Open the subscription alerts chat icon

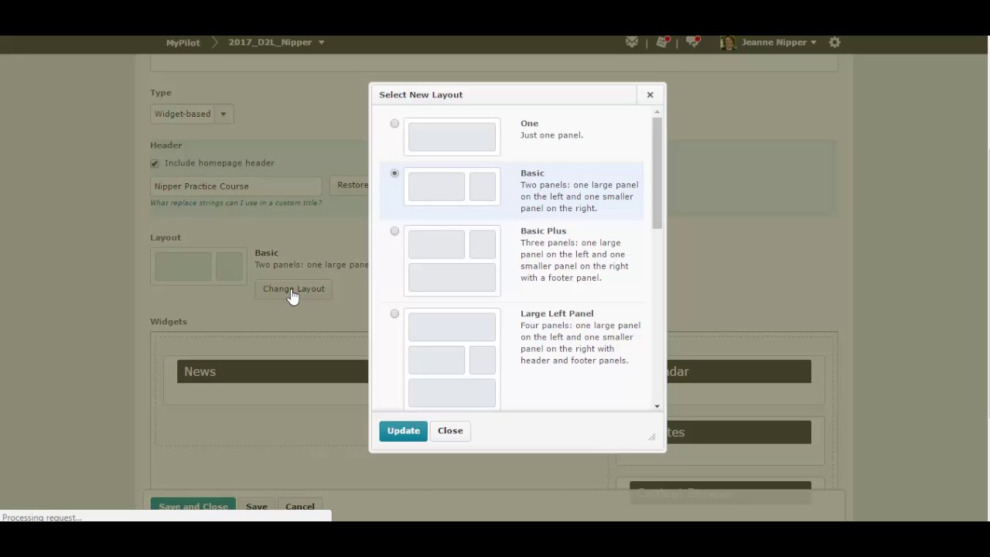tap(692, 43)
